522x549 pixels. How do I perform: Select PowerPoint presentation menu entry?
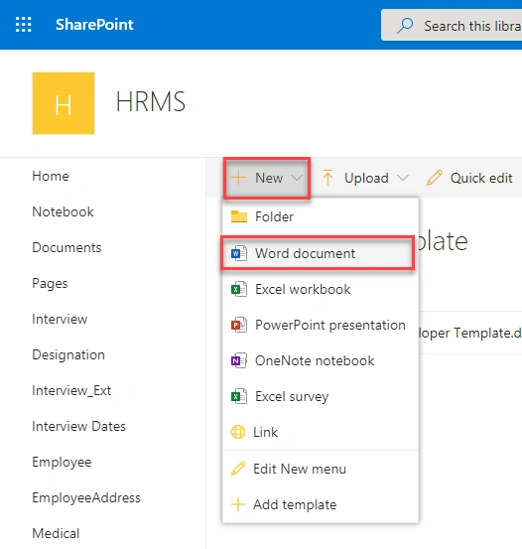pyautogui.click(x=321, y=325)
